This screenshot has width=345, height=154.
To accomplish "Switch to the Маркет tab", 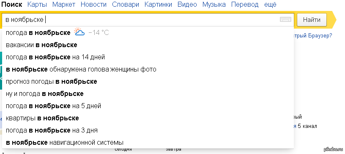I will coord(64,4).
